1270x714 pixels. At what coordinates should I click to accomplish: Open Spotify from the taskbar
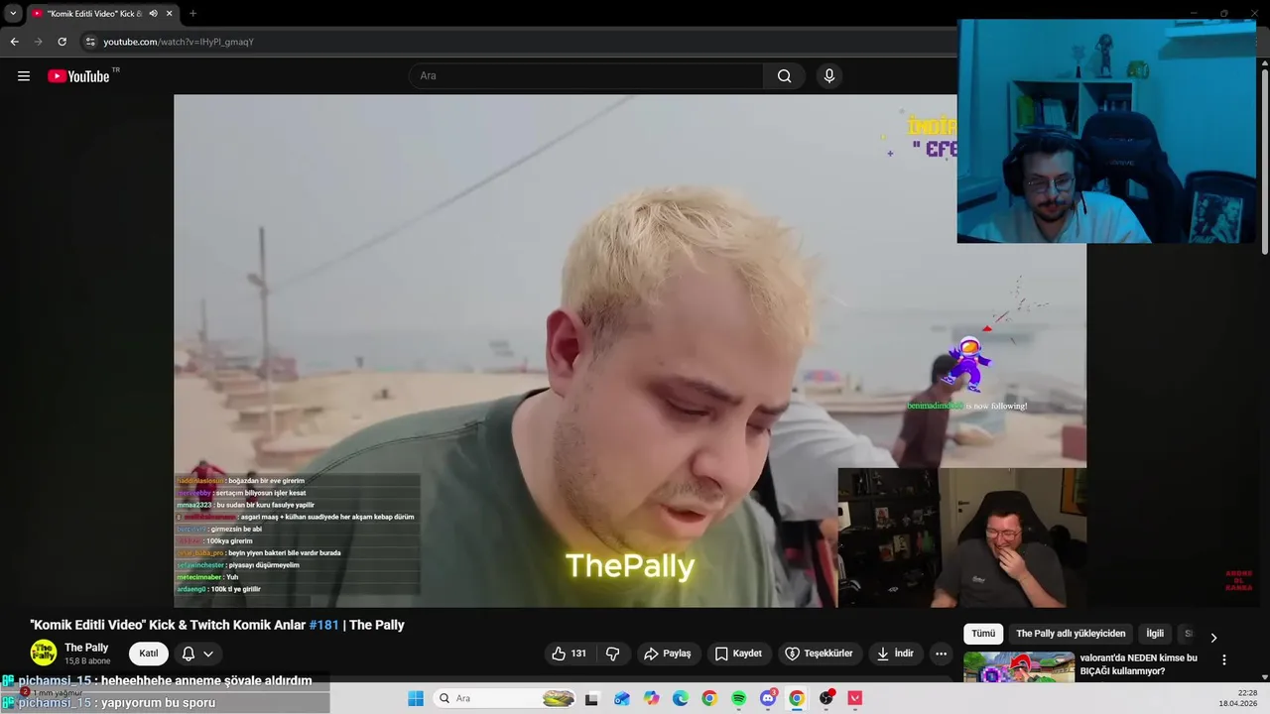(738, 698)
